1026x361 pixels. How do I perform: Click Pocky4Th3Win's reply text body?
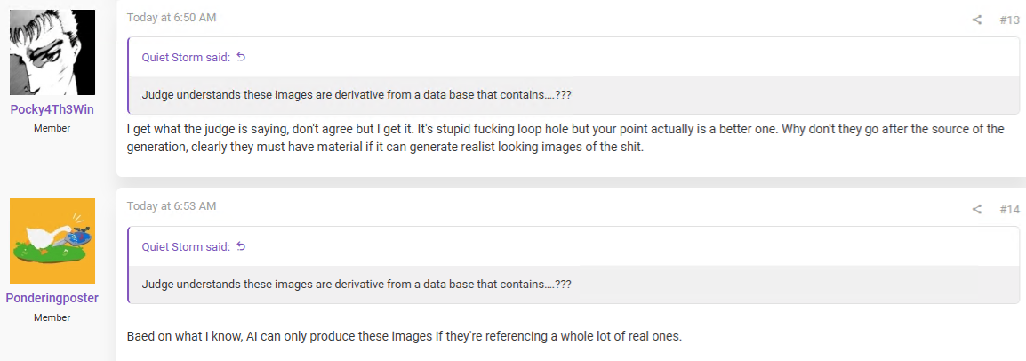[x=565, y=139]
